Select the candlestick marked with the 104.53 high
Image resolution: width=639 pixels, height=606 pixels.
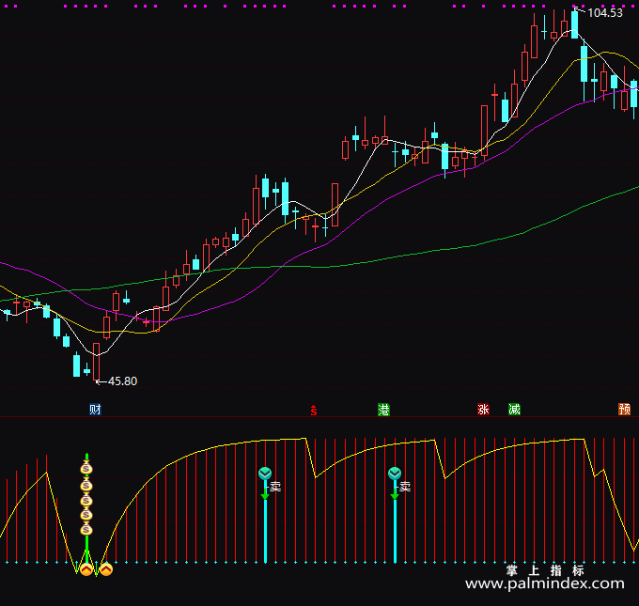pos(574,24)
